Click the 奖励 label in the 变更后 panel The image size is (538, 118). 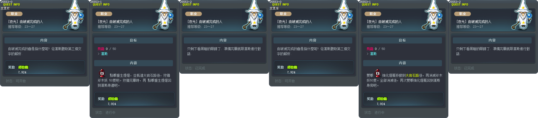280,67
